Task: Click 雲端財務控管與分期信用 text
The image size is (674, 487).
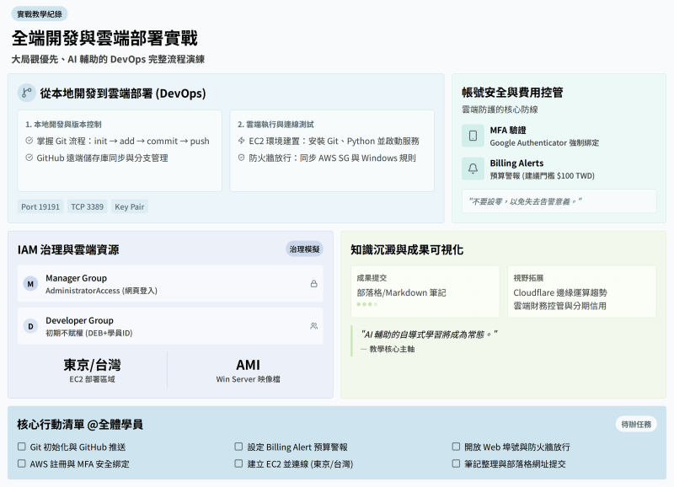Action: coord(559,306)
